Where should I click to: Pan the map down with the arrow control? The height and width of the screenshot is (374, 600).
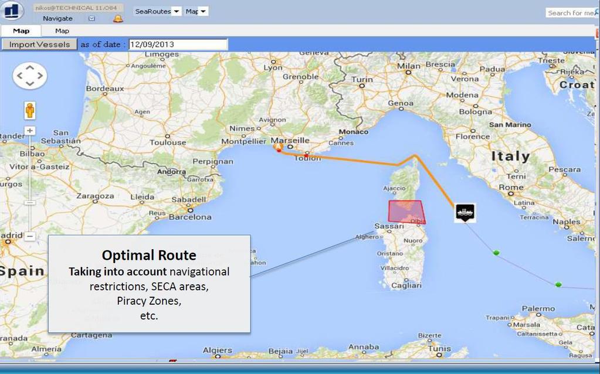tap(30, 84)
